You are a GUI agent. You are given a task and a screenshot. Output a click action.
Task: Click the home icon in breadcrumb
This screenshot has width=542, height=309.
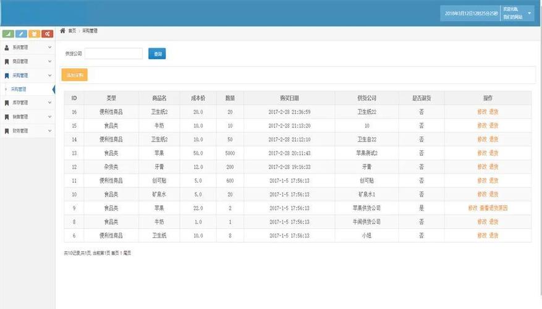pyautogui.click(x=62, y=30)
